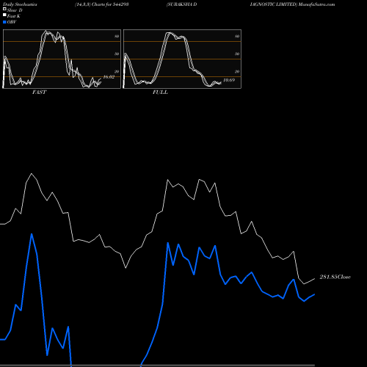Viewport: 367px width, 367px height.
Task: Click the Fast K legend swatch
Action: pos(4,15)
